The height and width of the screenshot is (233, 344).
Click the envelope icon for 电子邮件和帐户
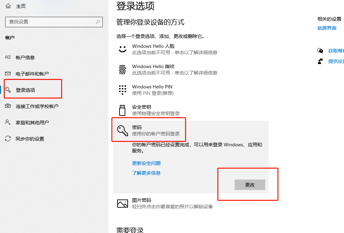[x=8, y=73]
